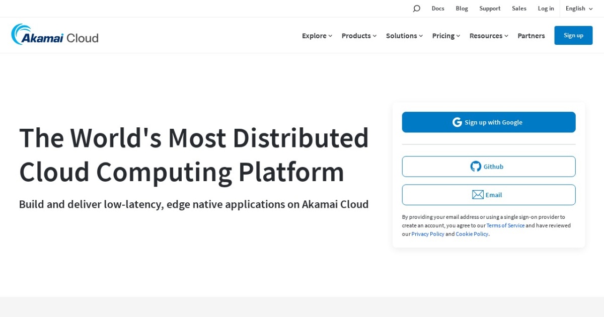Open the English language dropdown
Image resolution: width=604 pixels, height=317 pixels.
point(578,8)
